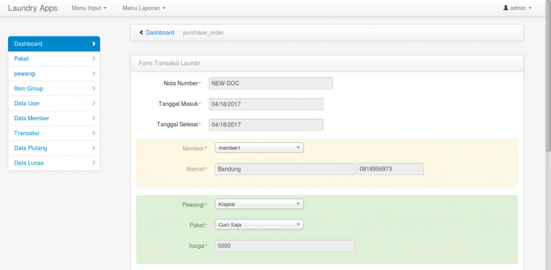The width and height of the screenshot is (551, 270).
Task: Click the chevron arrow beside Data Member
Action: (94, 118)
